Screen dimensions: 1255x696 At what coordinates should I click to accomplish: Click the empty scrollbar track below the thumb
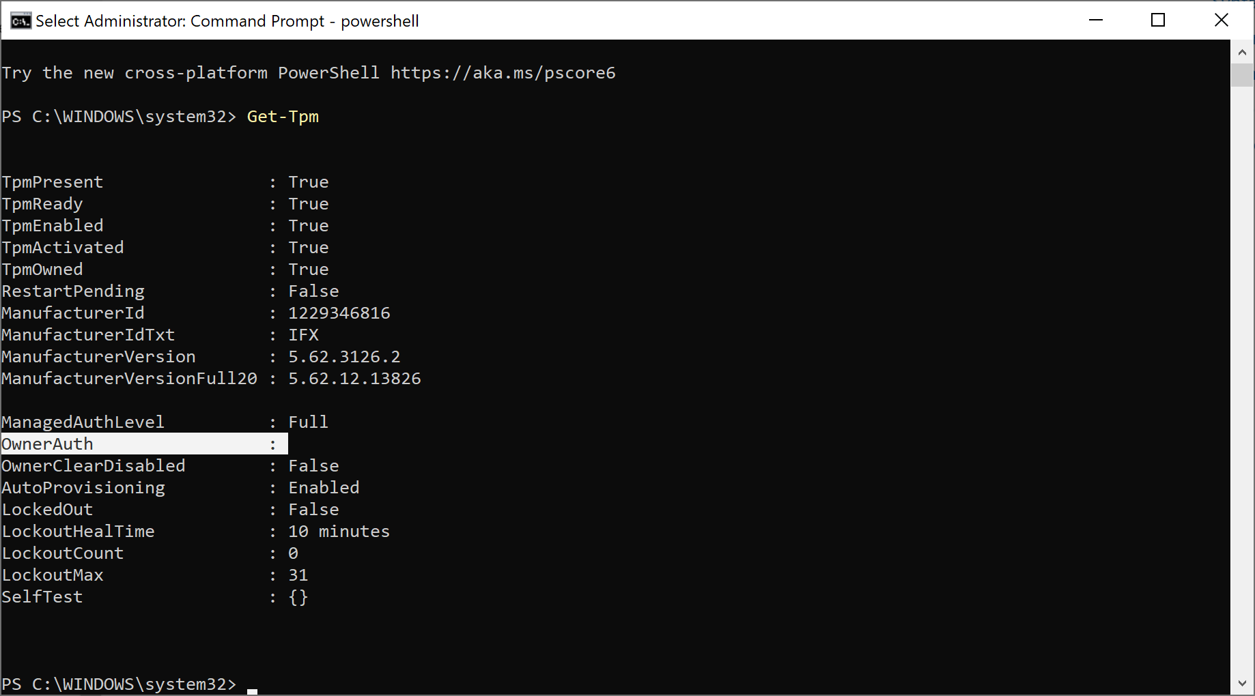pyautogui.click(x=1242, y=379)
